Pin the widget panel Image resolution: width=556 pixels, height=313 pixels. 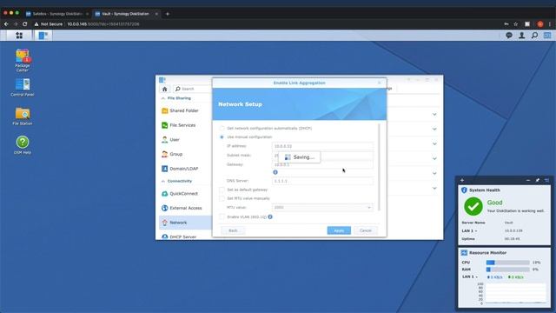click(538, 180)
